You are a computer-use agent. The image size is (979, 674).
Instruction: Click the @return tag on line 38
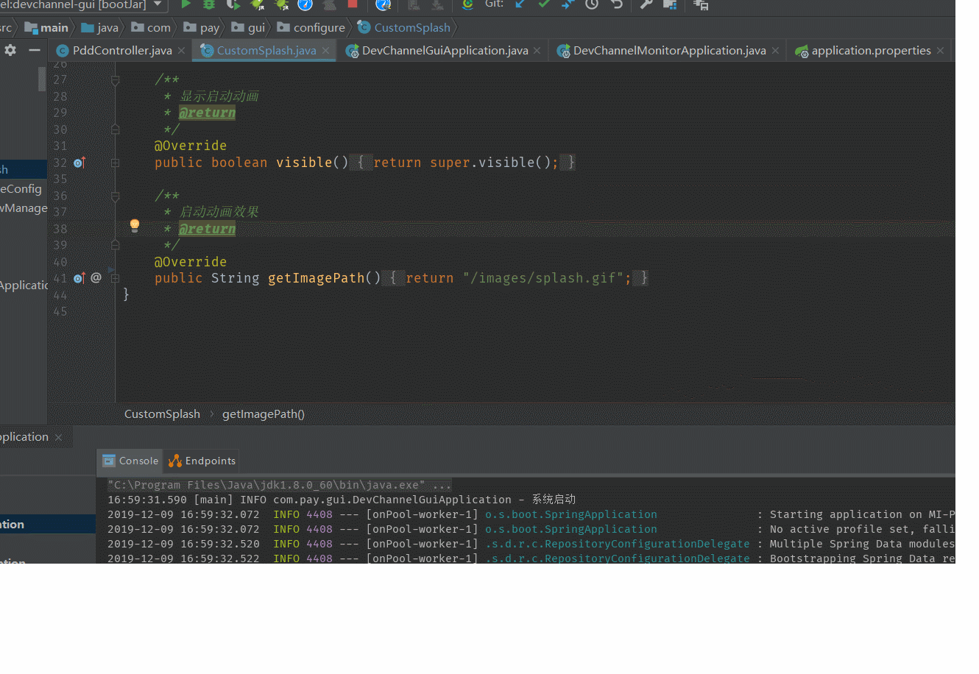208,229
